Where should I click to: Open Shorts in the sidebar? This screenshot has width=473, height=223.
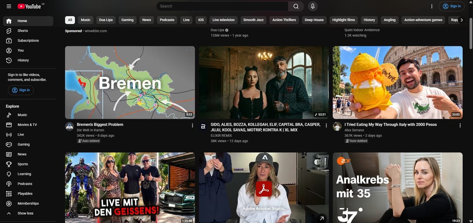[28, 31]
